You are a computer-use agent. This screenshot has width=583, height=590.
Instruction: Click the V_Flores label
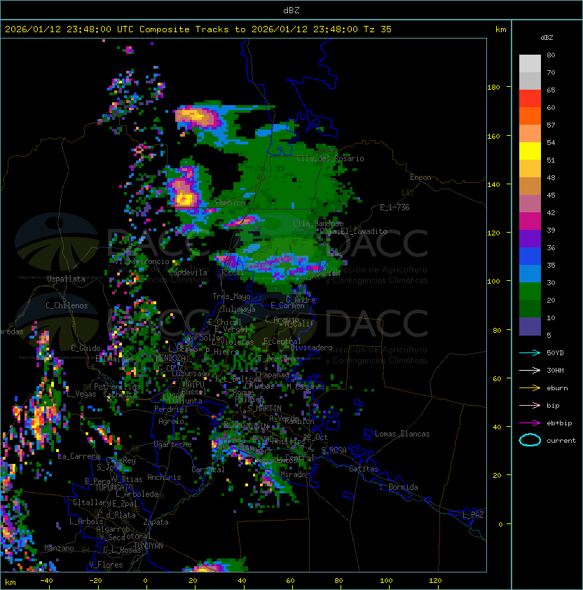(x=106, y=565)
